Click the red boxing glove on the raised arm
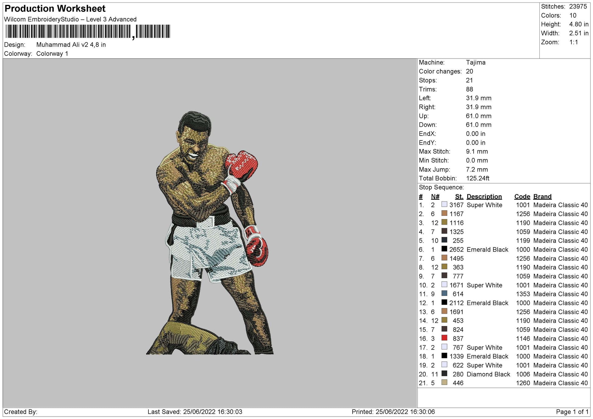 pos(241,164)
